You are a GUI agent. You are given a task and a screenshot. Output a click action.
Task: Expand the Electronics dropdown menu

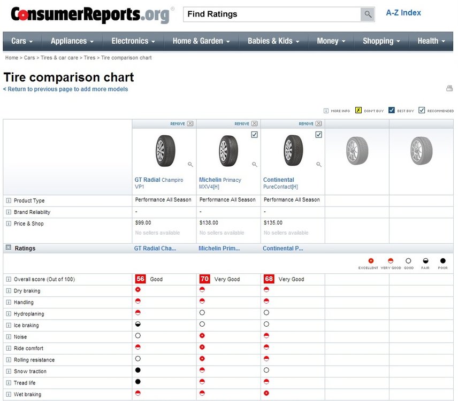click(x=133, y=41)
